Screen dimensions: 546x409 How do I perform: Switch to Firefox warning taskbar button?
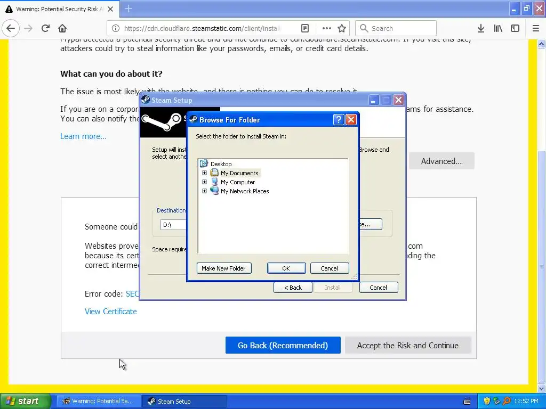point(99,402)
